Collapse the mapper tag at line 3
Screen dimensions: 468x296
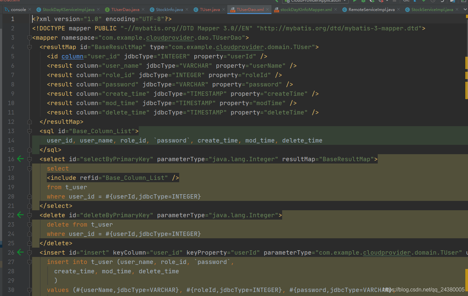click(29, 38)
